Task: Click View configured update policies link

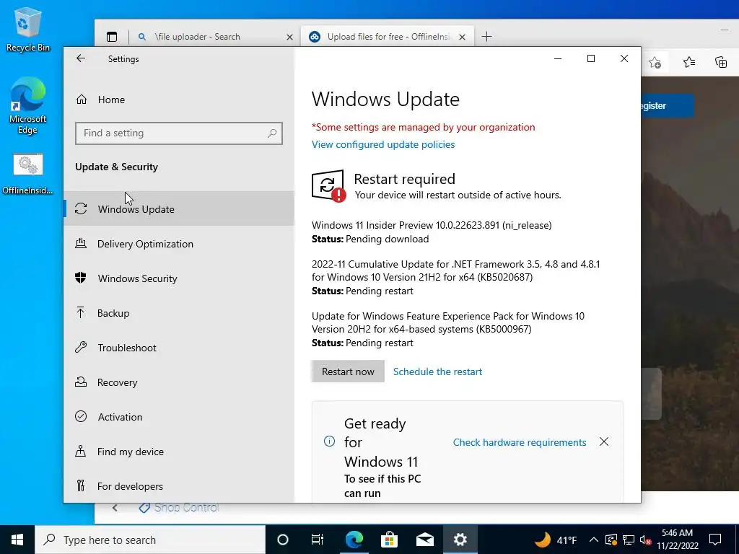Action: tap(383, 144)
